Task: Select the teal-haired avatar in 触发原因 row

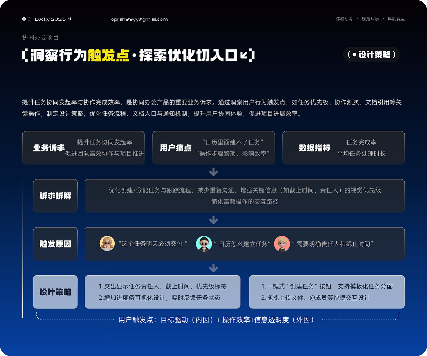Action: point(204,244)
